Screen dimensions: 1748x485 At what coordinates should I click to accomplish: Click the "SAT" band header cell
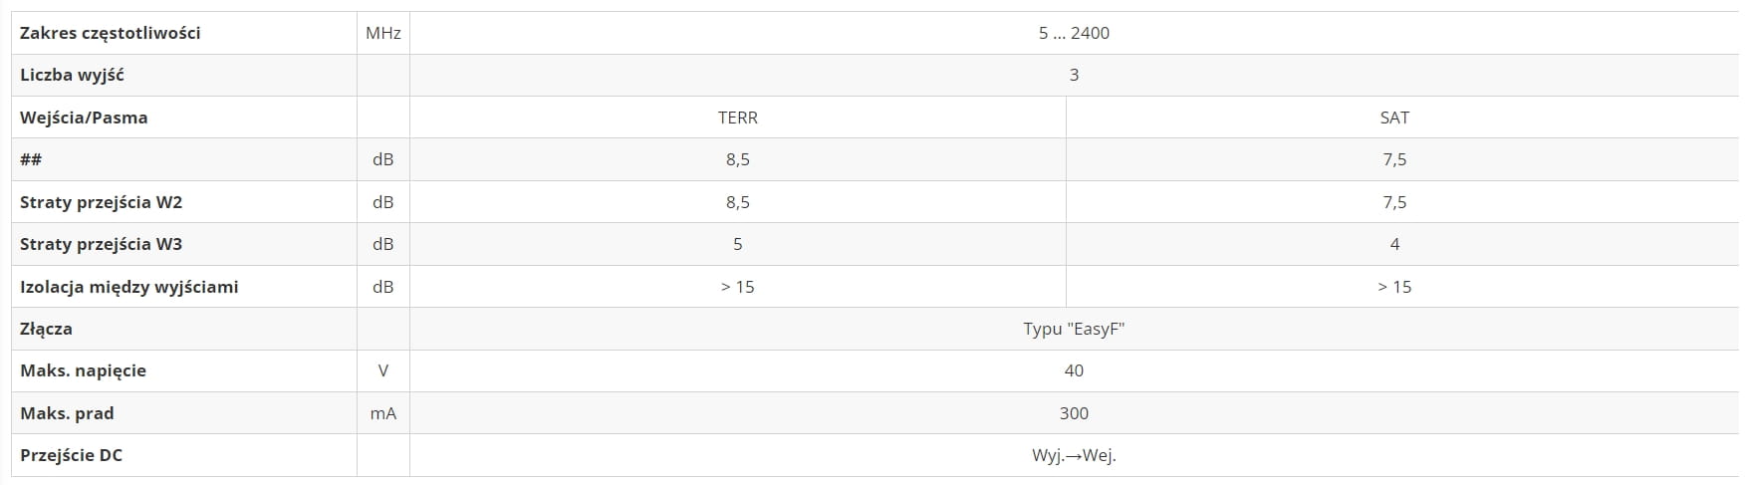click(x=1393, y=118)
